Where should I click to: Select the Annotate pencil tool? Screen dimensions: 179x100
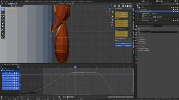[3, 30]
